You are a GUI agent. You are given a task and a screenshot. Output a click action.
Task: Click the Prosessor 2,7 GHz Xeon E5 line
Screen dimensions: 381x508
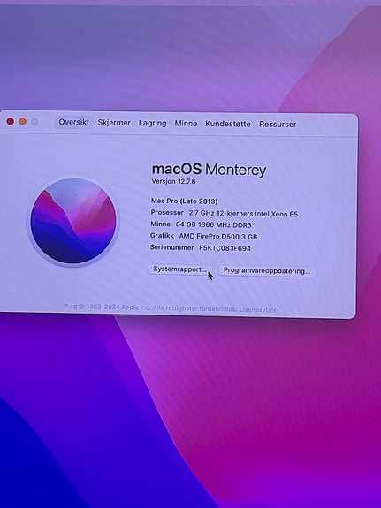pyautogui.click(x=225, y=213)
